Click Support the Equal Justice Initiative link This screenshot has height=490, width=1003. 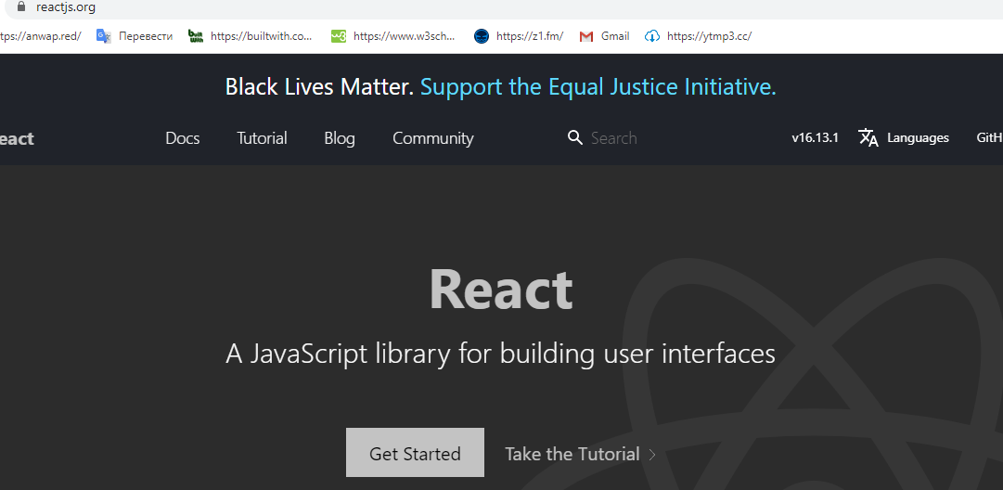tap(598, 87)
